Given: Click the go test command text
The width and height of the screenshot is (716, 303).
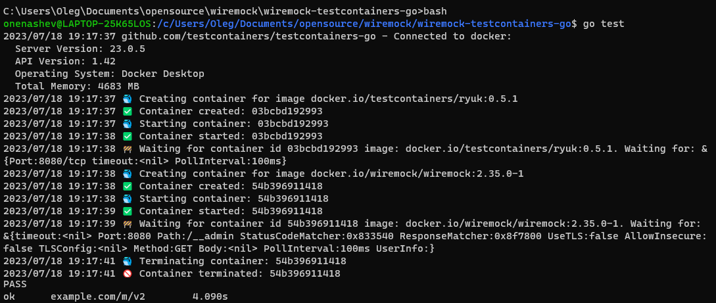Looking at the screenshot, I should pyautogui.click(x=604, y=24).
